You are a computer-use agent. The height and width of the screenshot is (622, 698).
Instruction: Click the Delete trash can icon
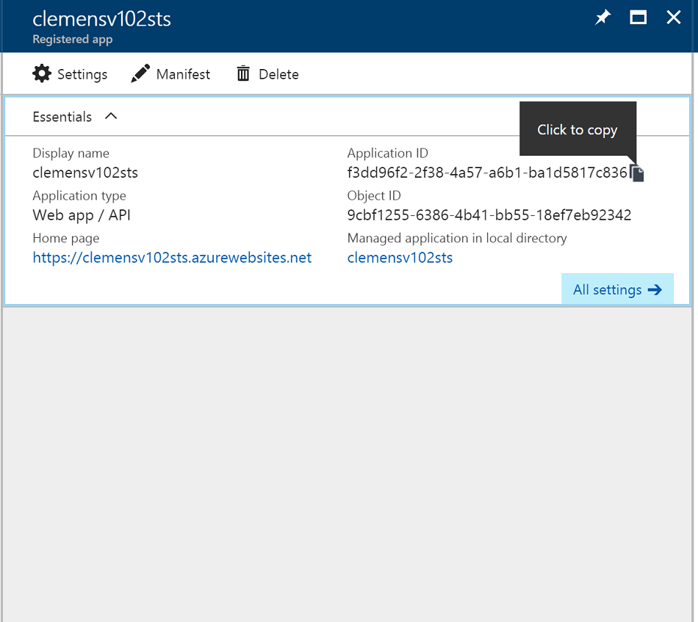pos(243,73)
